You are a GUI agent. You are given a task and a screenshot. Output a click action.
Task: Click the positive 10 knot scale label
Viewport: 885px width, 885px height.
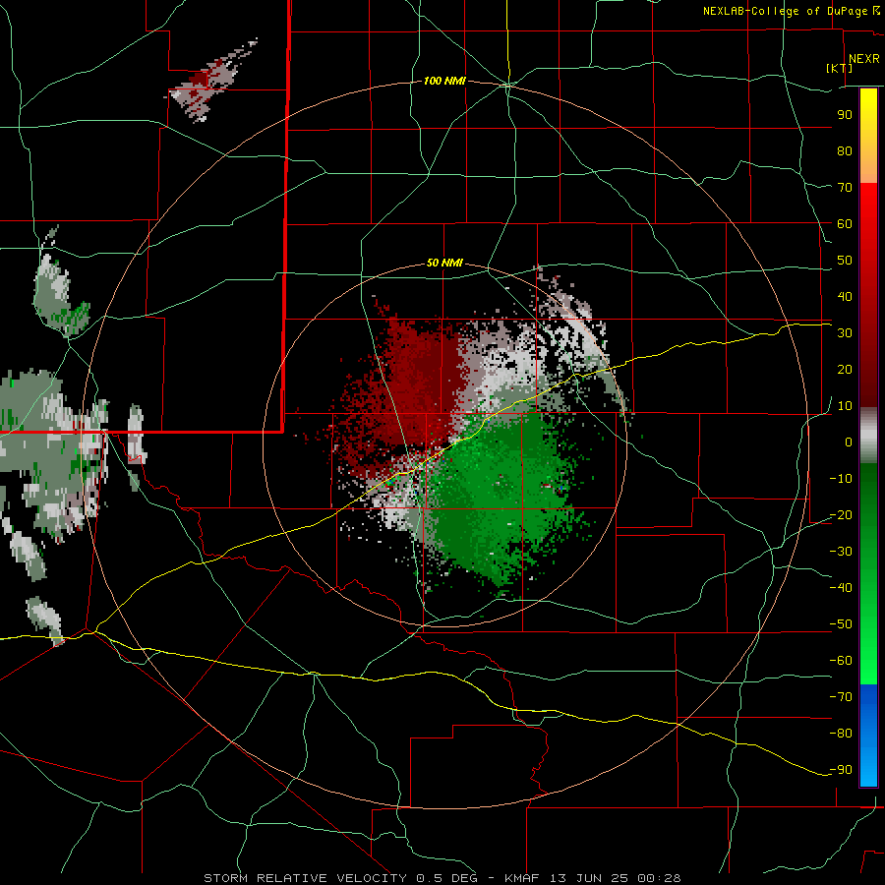[845, 406]
